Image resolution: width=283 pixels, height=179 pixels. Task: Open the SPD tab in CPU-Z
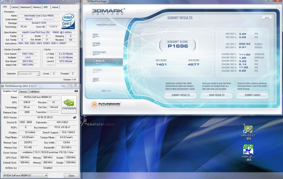(46, 7)
